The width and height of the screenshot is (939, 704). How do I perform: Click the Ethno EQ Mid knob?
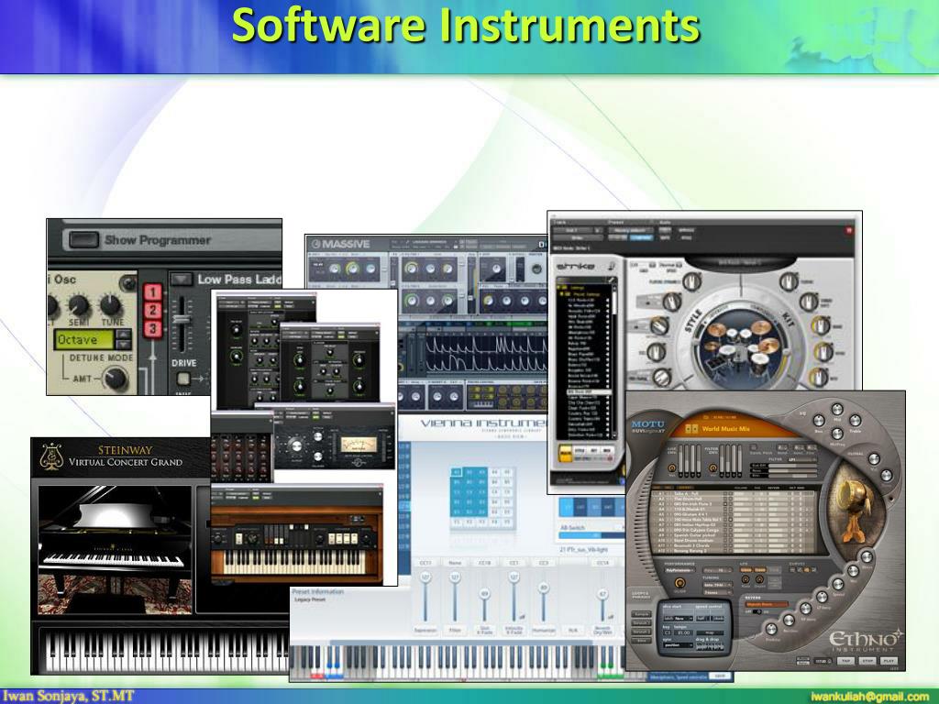(x=836, y=410)
